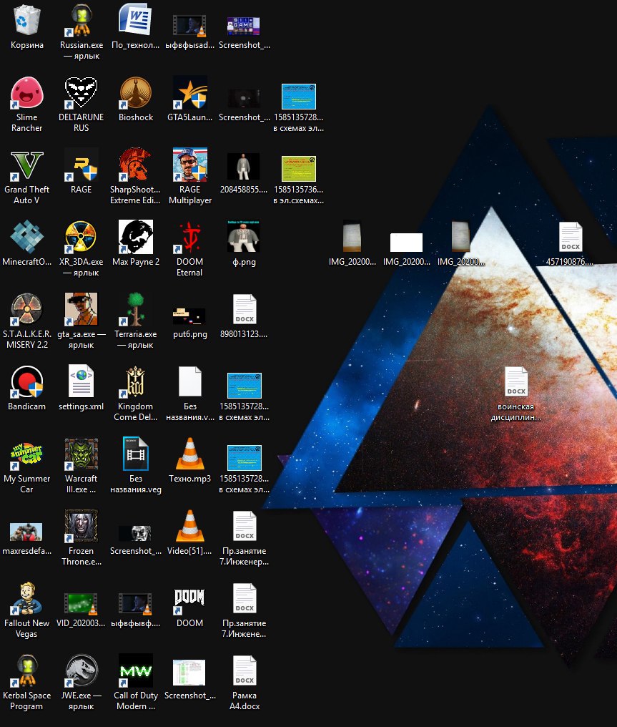Select the ф.png image file
This screenshot has width=617, height=727.
[x=244, y=236]
